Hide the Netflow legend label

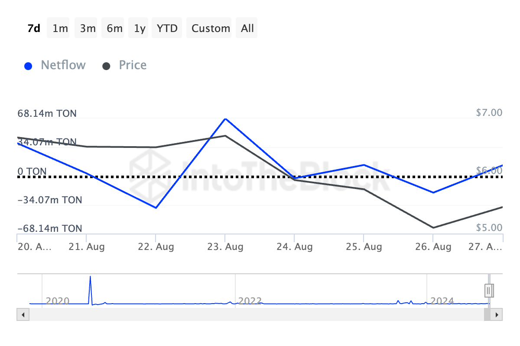(63, 65)
